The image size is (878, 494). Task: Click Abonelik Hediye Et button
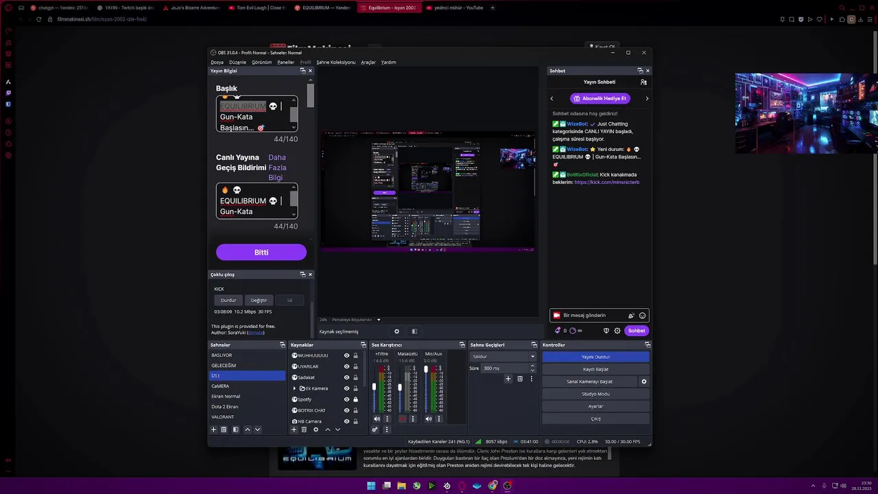point(600,99)
